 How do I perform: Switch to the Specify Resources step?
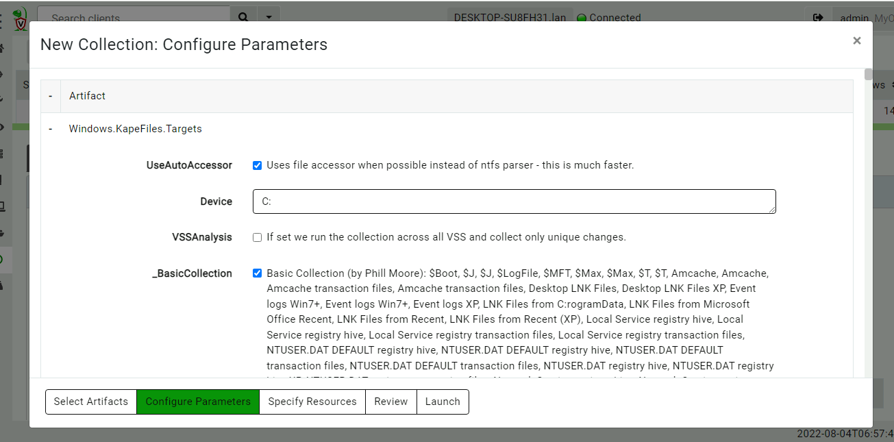tap(312, 402)
